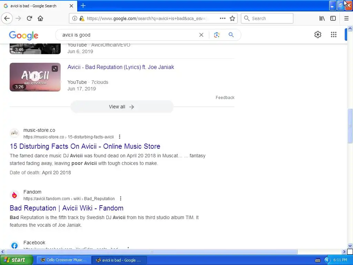Expand the Bad Reputation video preview icon
Image resolution: width=353 pixels, height=265 pixels.
pos(55,69)
